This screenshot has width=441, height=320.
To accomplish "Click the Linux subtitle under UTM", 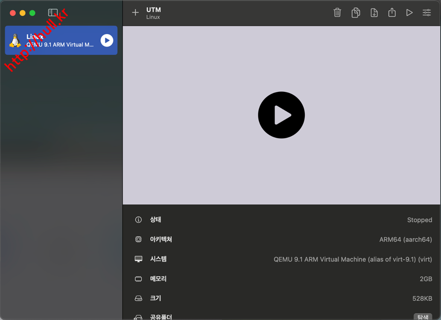I will (153, 17).
